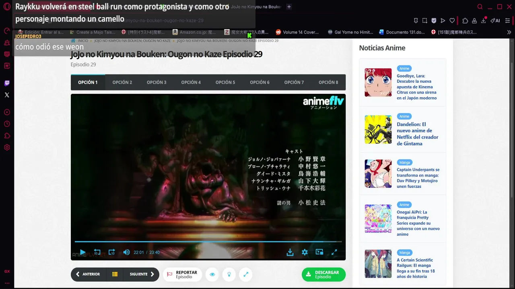Open the Dandelion Netflix anime news article
Image resolution: width=515 pixels, height=289 pixels.
pyautogui.click(x=418, y=134)
